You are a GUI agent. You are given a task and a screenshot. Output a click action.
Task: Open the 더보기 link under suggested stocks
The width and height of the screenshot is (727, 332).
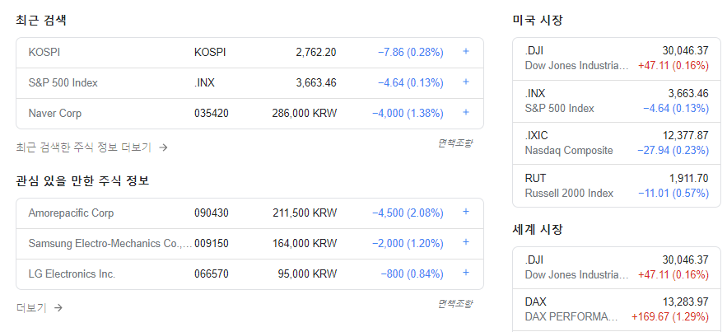coord(39,308)
